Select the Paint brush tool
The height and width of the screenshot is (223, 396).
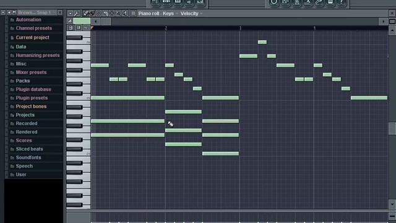(x=92, y=14)
